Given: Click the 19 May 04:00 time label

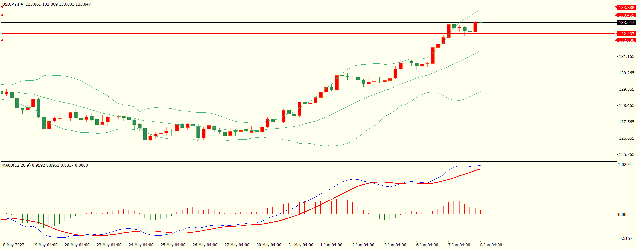Looking at the screenshot, I should click(45, 245).
